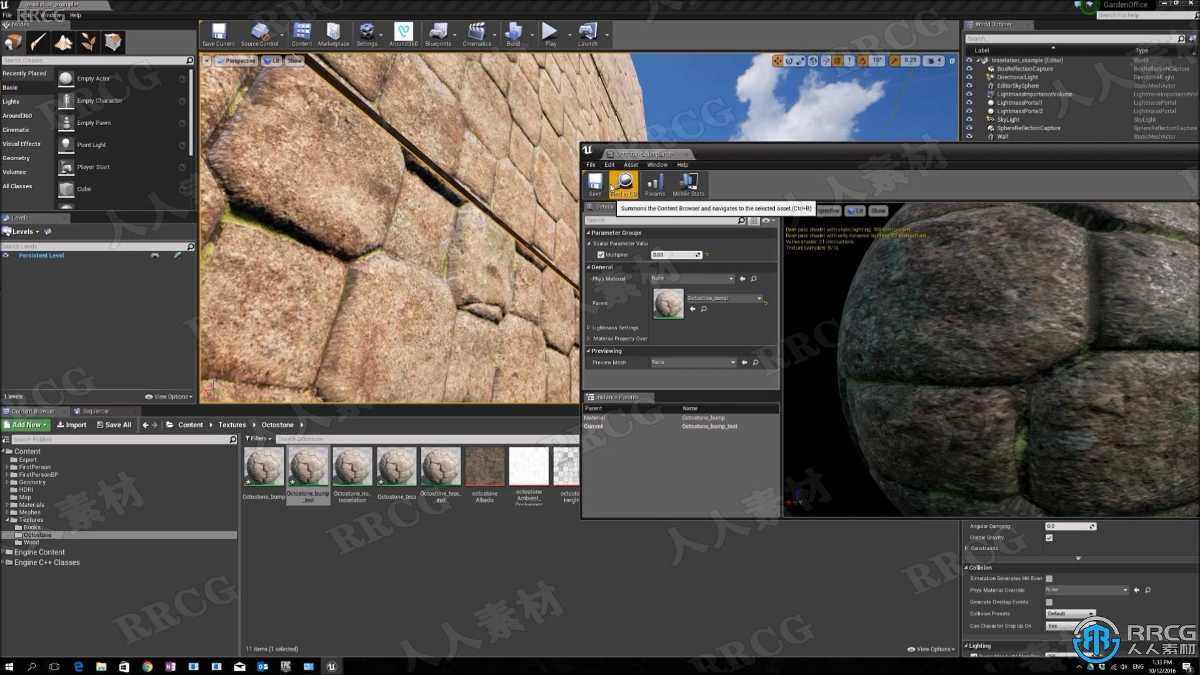Open the Edit menu in material editor
Viewport: 1200px width, 675px height.
click(x=609, y=165)
